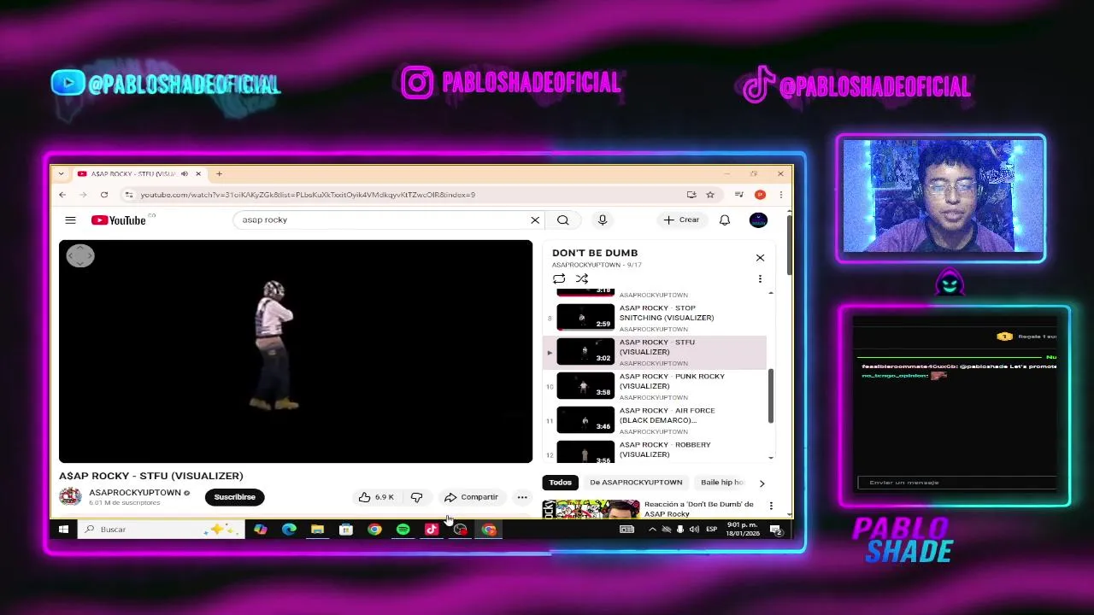Show more filter chips with right arrow

coord(762,483)
